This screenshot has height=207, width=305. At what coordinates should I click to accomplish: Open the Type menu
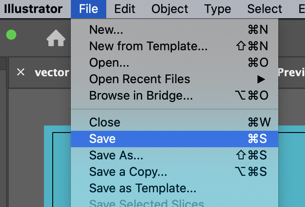point(217,9)
